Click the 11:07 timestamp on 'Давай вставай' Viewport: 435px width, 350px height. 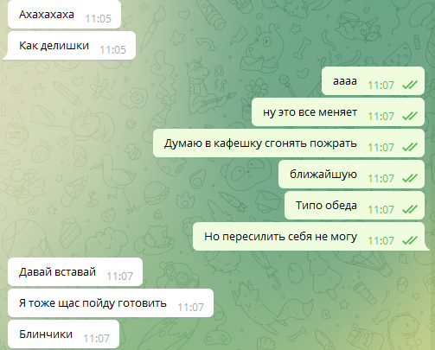(x=120, y=277)
